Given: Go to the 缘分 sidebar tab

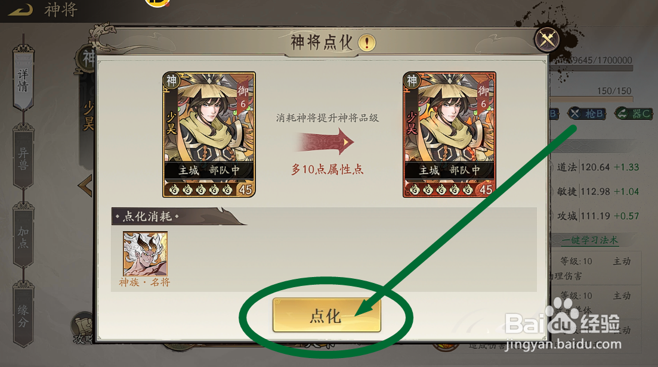Looking at the screenshot, I should click(23, 316).
